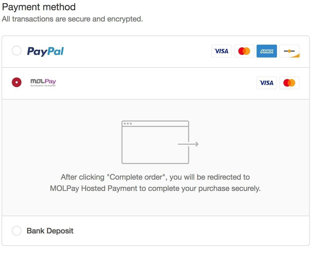Click the Payment method heading
This screenshot has height=256, width=314.
click(x=39, y=7)
